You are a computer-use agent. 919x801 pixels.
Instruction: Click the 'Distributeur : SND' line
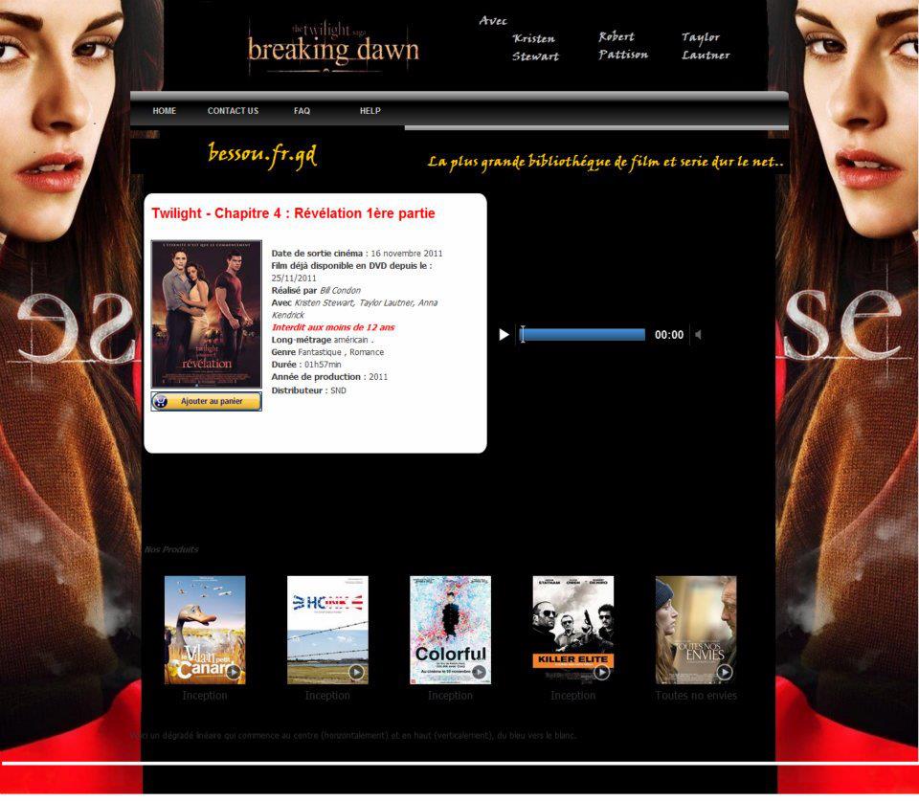pos(309,390)
